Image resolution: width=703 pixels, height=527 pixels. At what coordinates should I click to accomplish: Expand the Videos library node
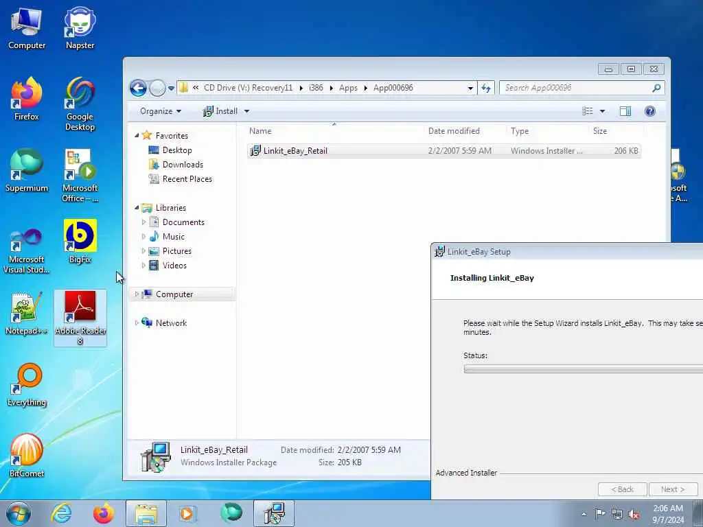(143, 266)
